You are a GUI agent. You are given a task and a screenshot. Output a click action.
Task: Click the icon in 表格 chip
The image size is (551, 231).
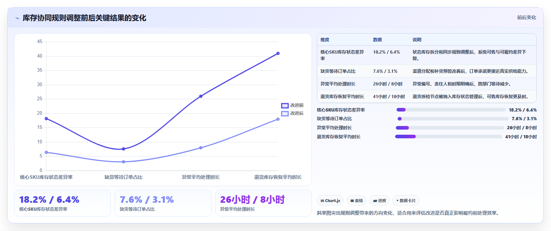click(x=352, y=201)
